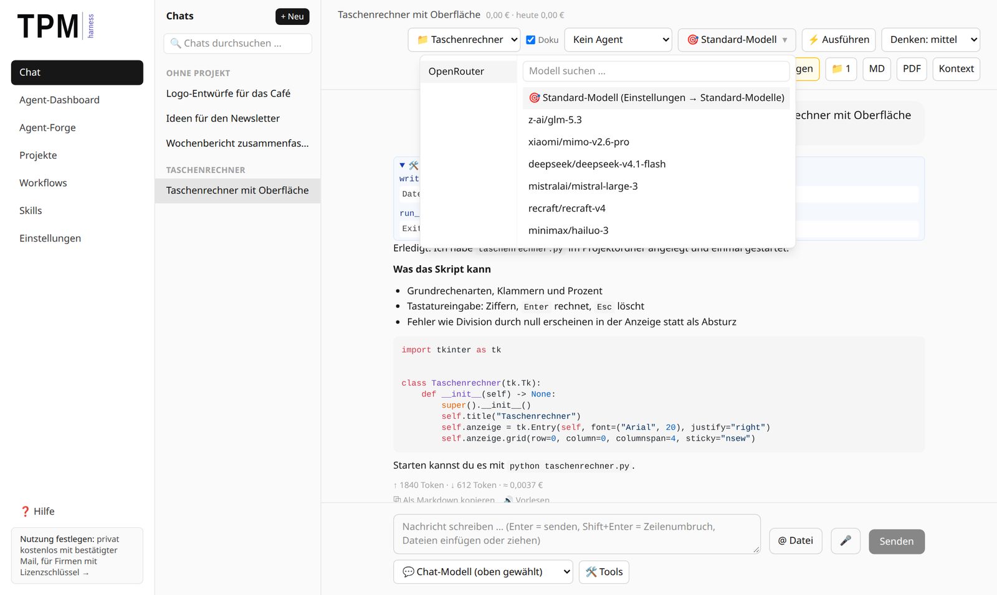Screen dimensions: 997x595
Task: Choose the z-ai/glm-5.3 model
Action: pyautogui.click(x=656, y=120)
